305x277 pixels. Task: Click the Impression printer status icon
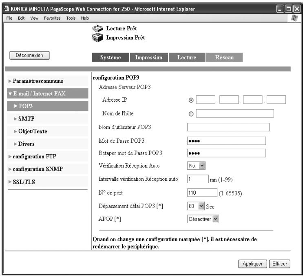pyautogui.click(x=97, y=38)
